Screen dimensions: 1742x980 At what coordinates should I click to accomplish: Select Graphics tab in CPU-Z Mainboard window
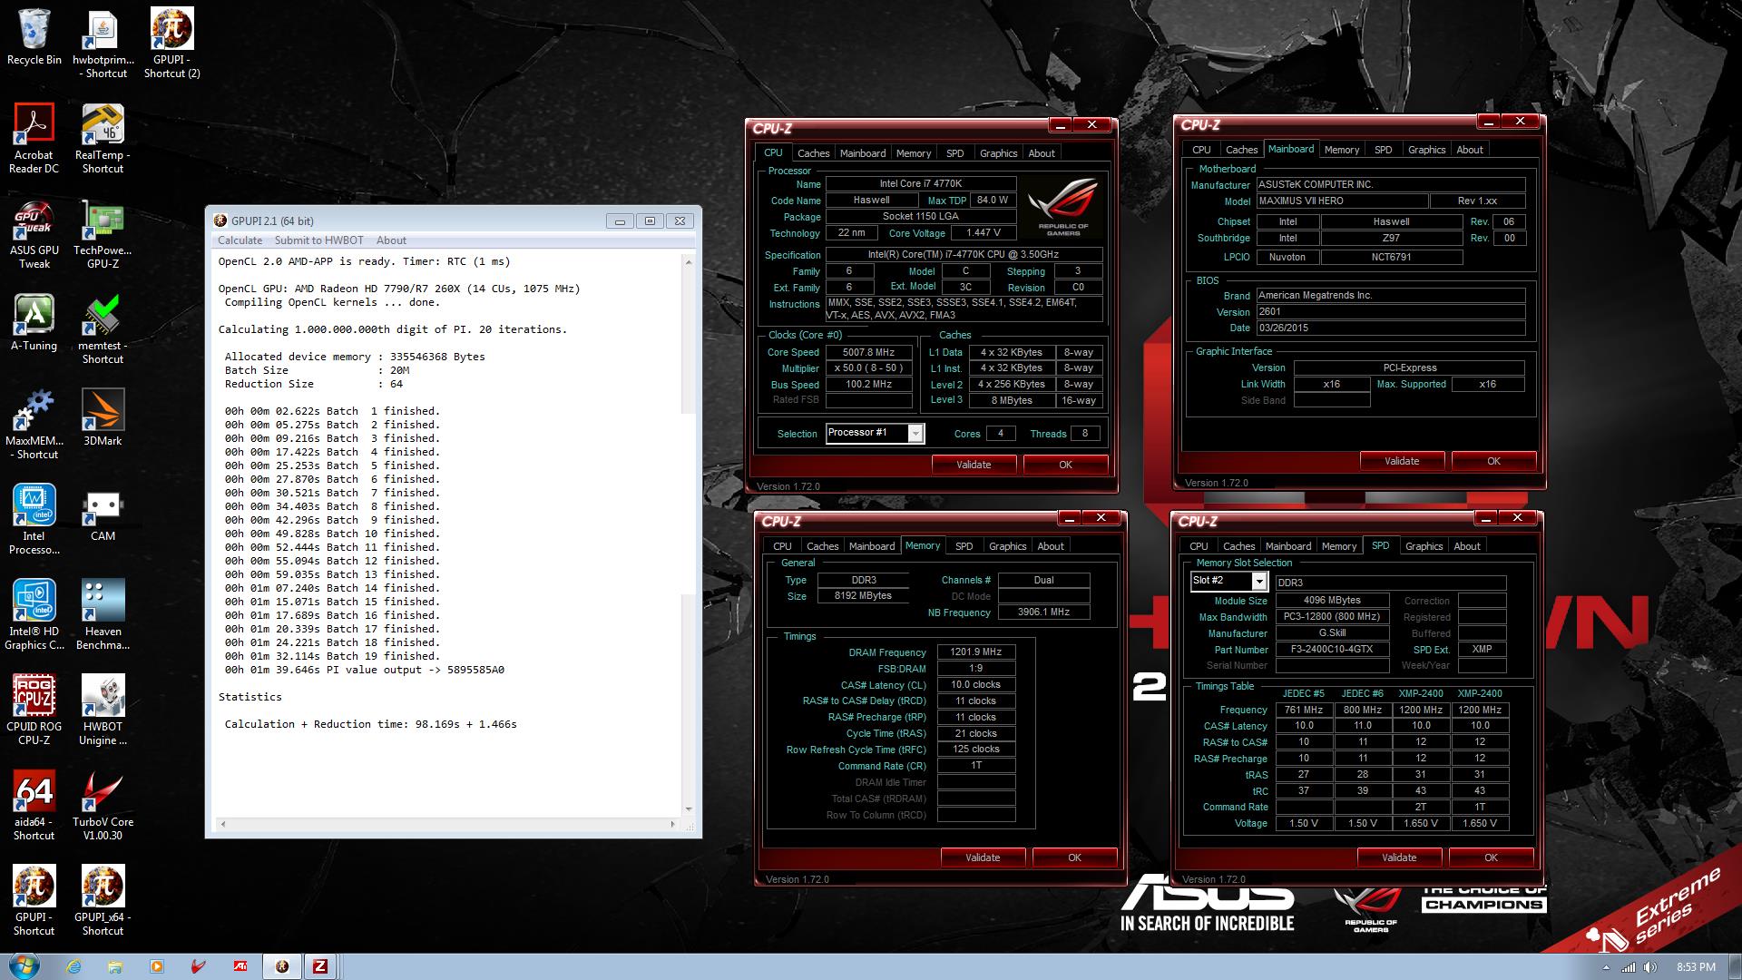pyautogui.click(x=1426, y=150)
